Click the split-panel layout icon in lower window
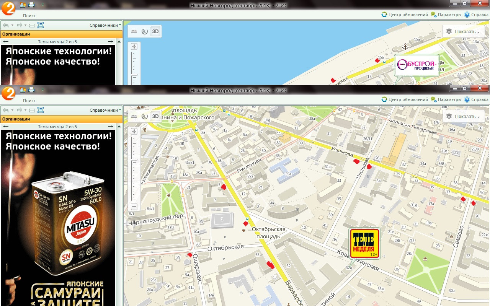Viewport: 490px width, 306px height. pos(32,110)
